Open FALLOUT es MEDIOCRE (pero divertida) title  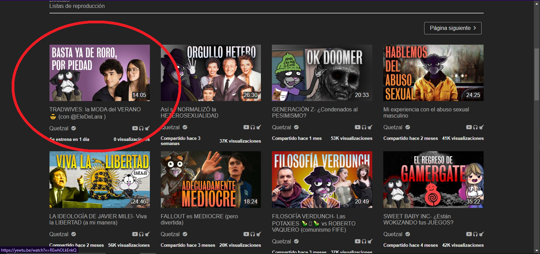[x=199, y=219]
